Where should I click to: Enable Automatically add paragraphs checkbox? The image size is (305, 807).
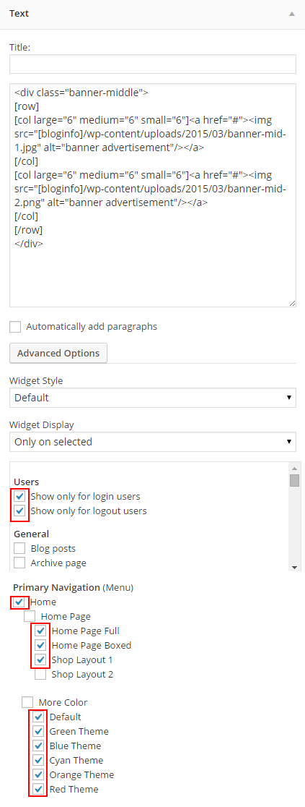point(15,327)
